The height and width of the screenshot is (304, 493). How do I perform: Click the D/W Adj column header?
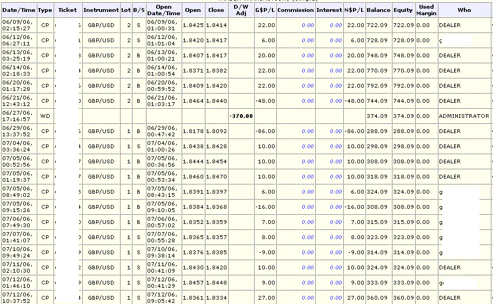click(x=241, y=10)
